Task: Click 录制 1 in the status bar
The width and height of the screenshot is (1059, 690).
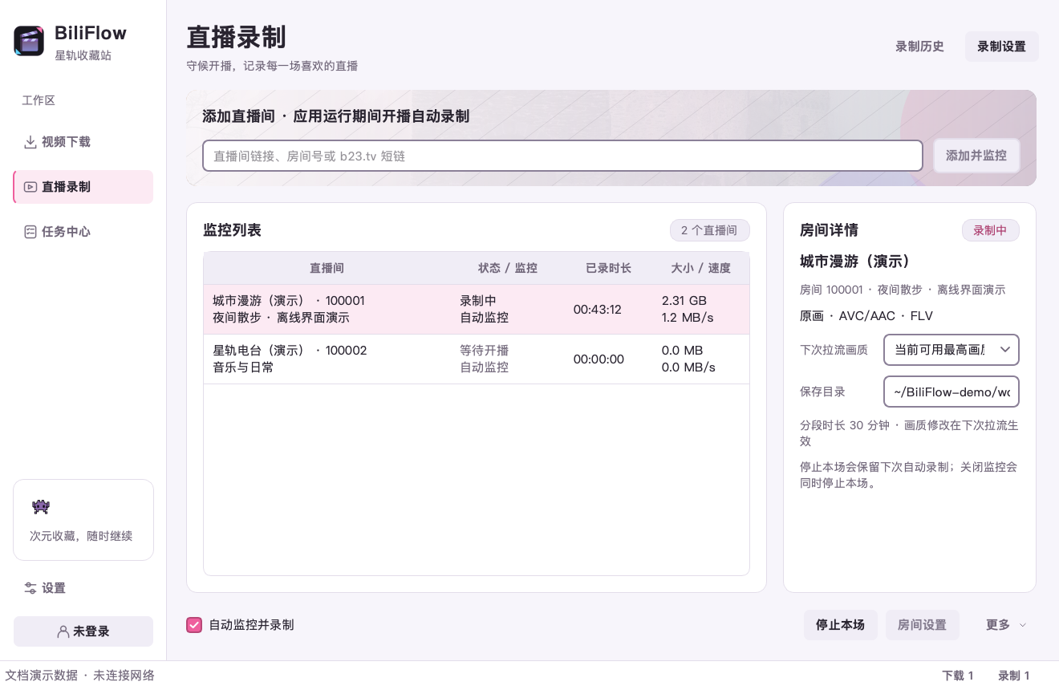Action: (1014, 676)
